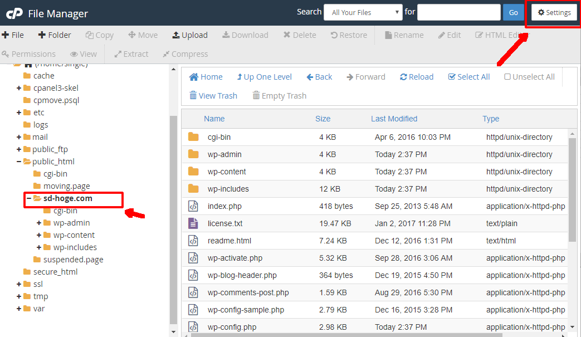This screenshot has width=581, height=337.
Task: Click the search text input field
Action: [x=458, y=12]
